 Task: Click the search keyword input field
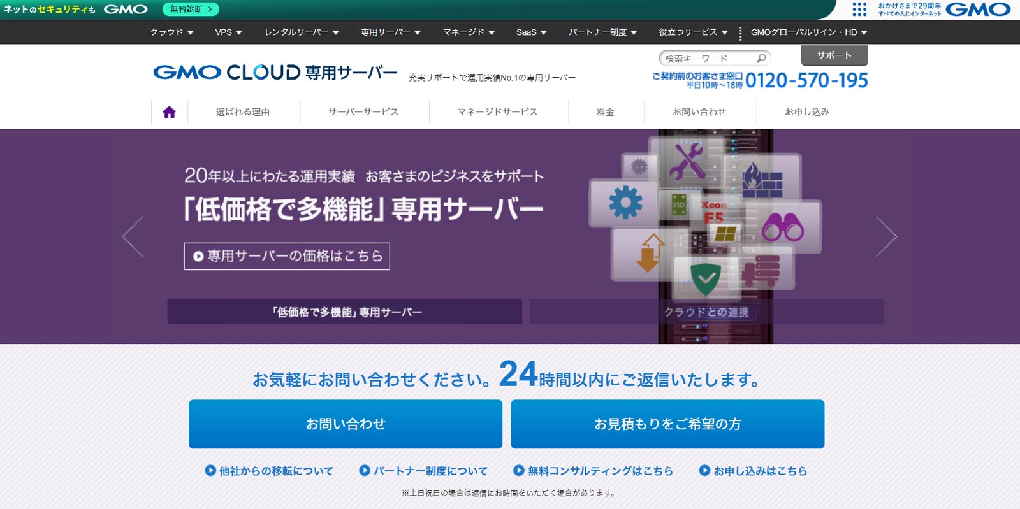click(709, 58)
